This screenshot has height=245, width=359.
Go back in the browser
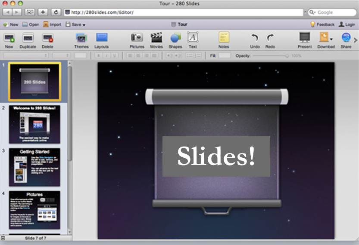coord(7,12)
